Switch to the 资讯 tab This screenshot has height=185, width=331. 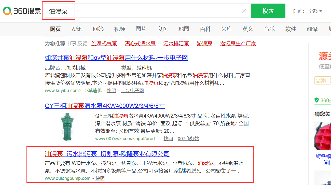click(77, 29)
